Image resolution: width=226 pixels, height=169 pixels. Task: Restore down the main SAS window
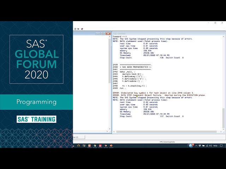click(215, 23)
